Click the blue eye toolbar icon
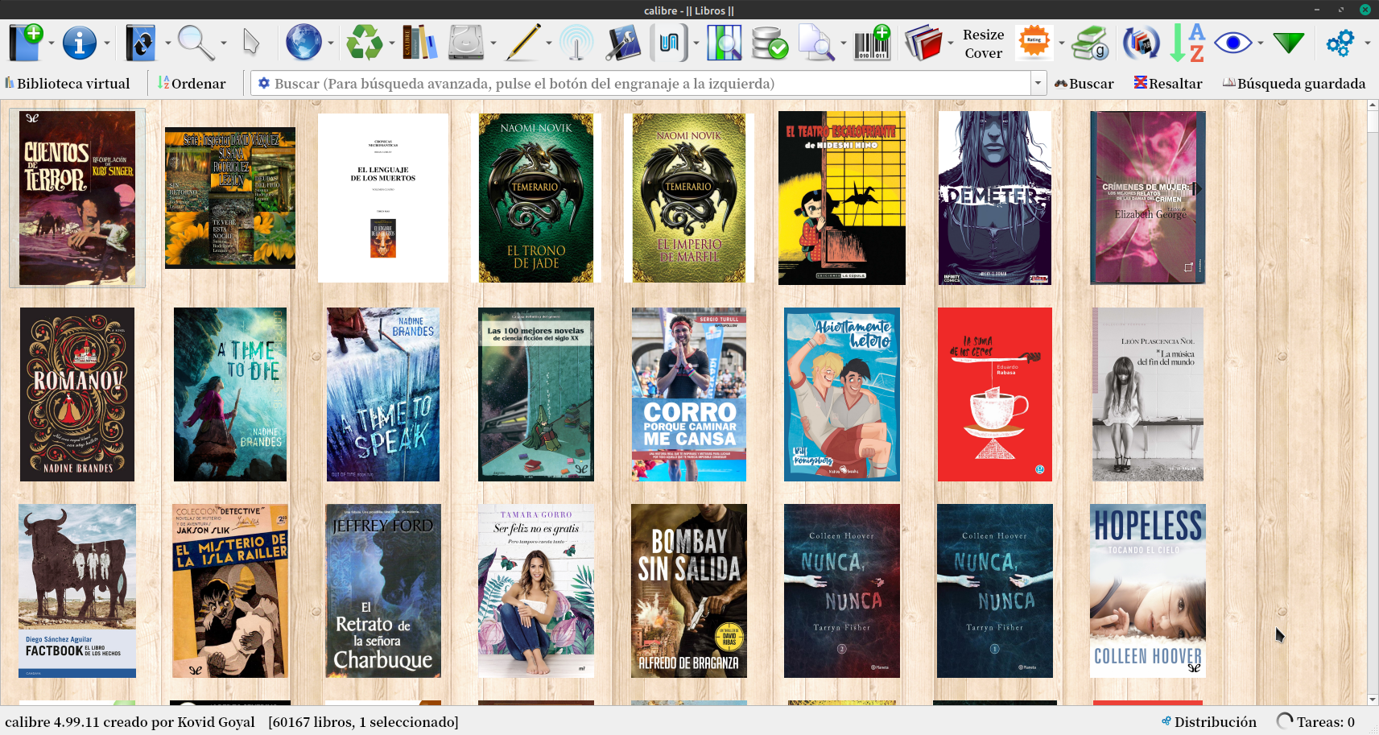Image resolution: width=1379 pixels, height=735 pixels. pyautogui.click(x=1233, y=43)
